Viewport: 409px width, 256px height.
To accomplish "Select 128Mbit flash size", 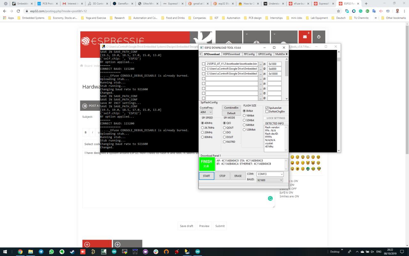I will tap(244, 130).
